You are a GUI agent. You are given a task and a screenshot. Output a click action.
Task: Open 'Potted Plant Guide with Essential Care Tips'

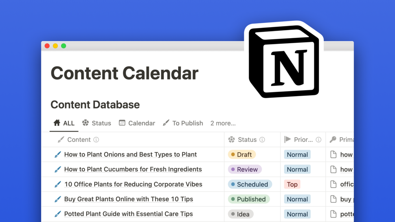point(129,214)
